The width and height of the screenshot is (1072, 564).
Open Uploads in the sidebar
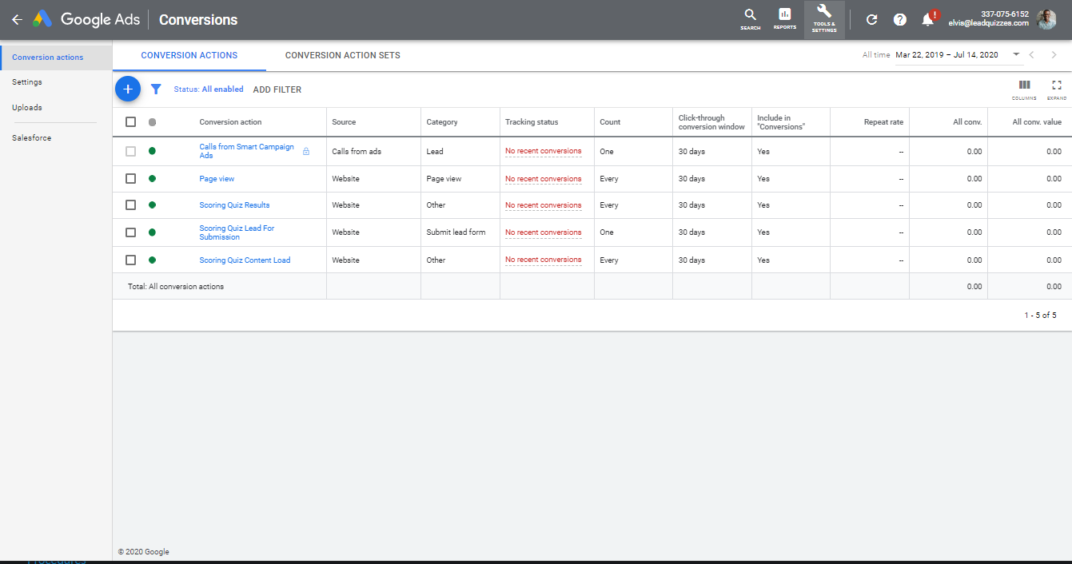tap(27, 108)
